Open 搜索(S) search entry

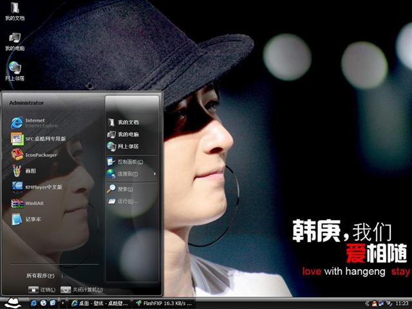tap(120, 189)
